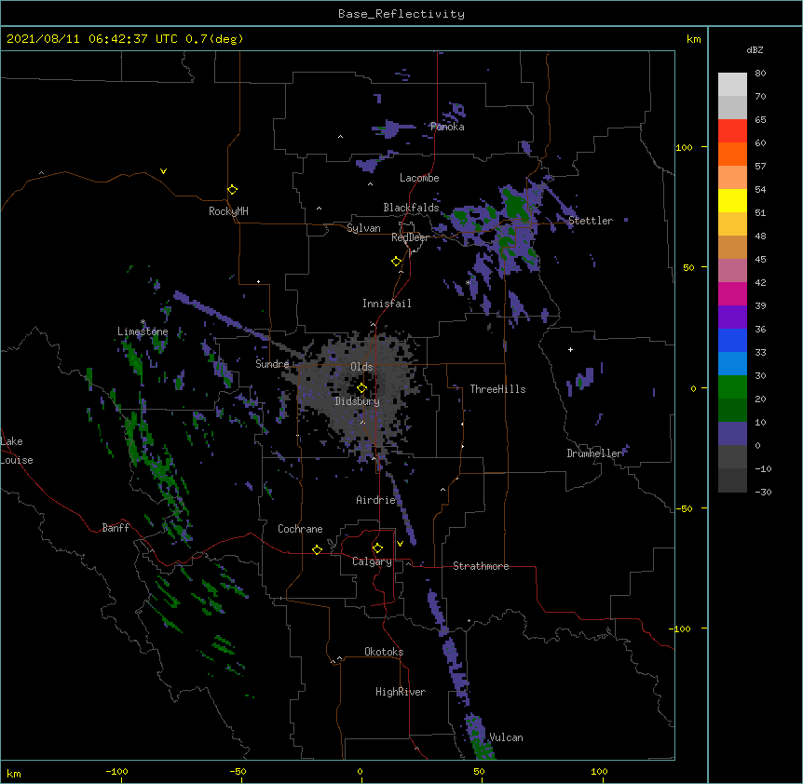Click the Stettler city label
The height and width of the screenshot is (784, 803).
591,221
